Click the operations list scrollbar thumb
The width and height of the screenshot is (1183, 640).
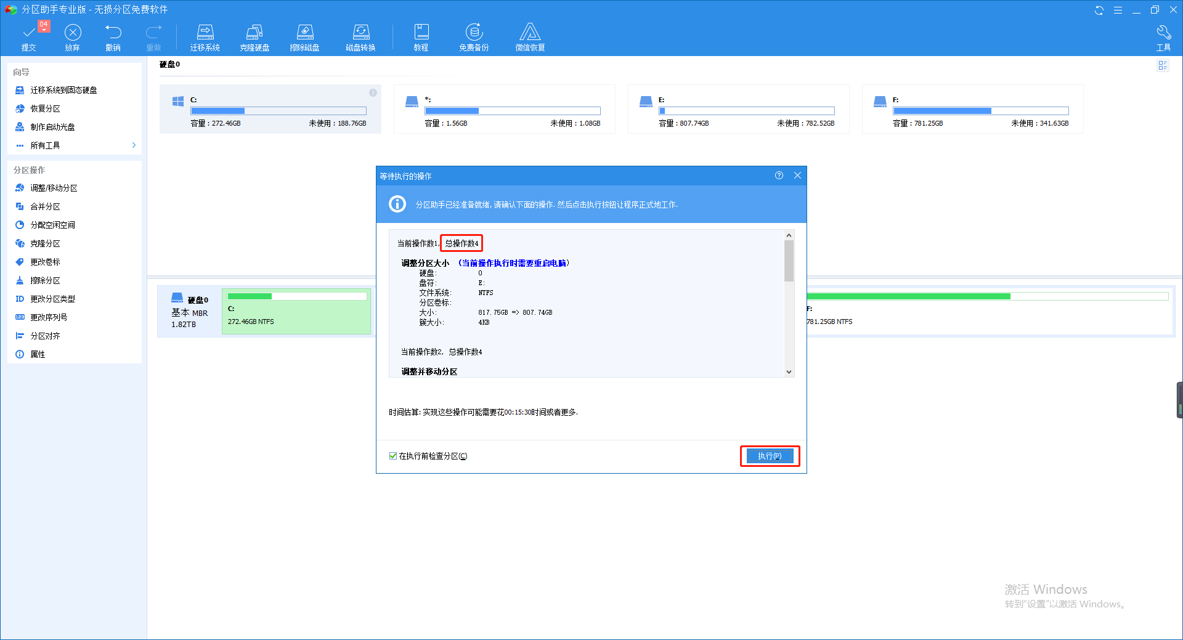[789, 261]
